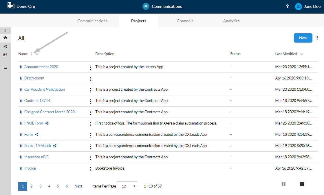This screenshot has height=195, width=324.
Task: Click the Last Modified header label
Action: pyautogui.click(x=286, y=54)
